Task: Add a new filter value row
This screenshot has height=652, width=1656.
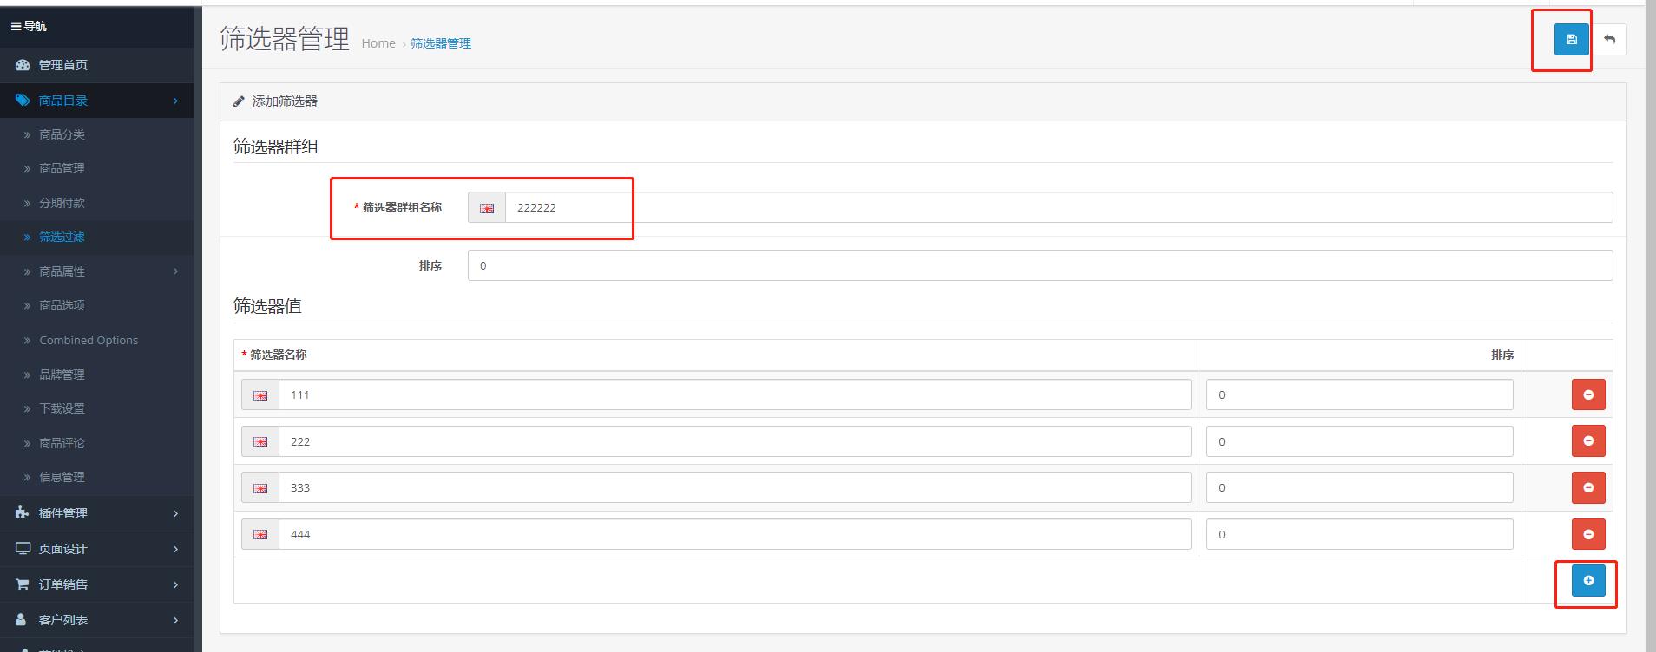Action: (1587, 581)
